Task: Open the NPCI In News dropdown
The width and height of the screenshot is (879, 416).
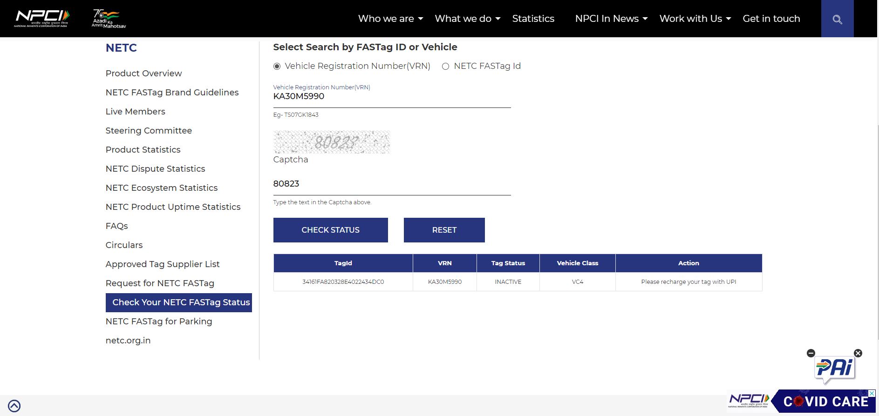Action: pyautogui.click(x=611, y=19)
